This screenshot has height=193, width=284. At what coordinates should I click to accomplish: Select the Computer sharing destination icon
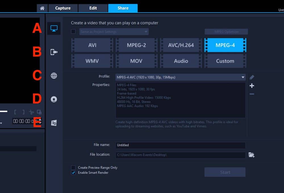click(x=54, y=28)
